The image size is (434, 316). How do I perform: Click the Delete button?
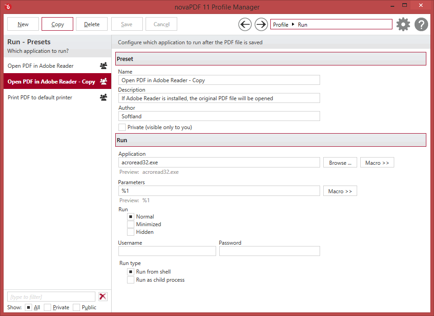click(92, 24)
